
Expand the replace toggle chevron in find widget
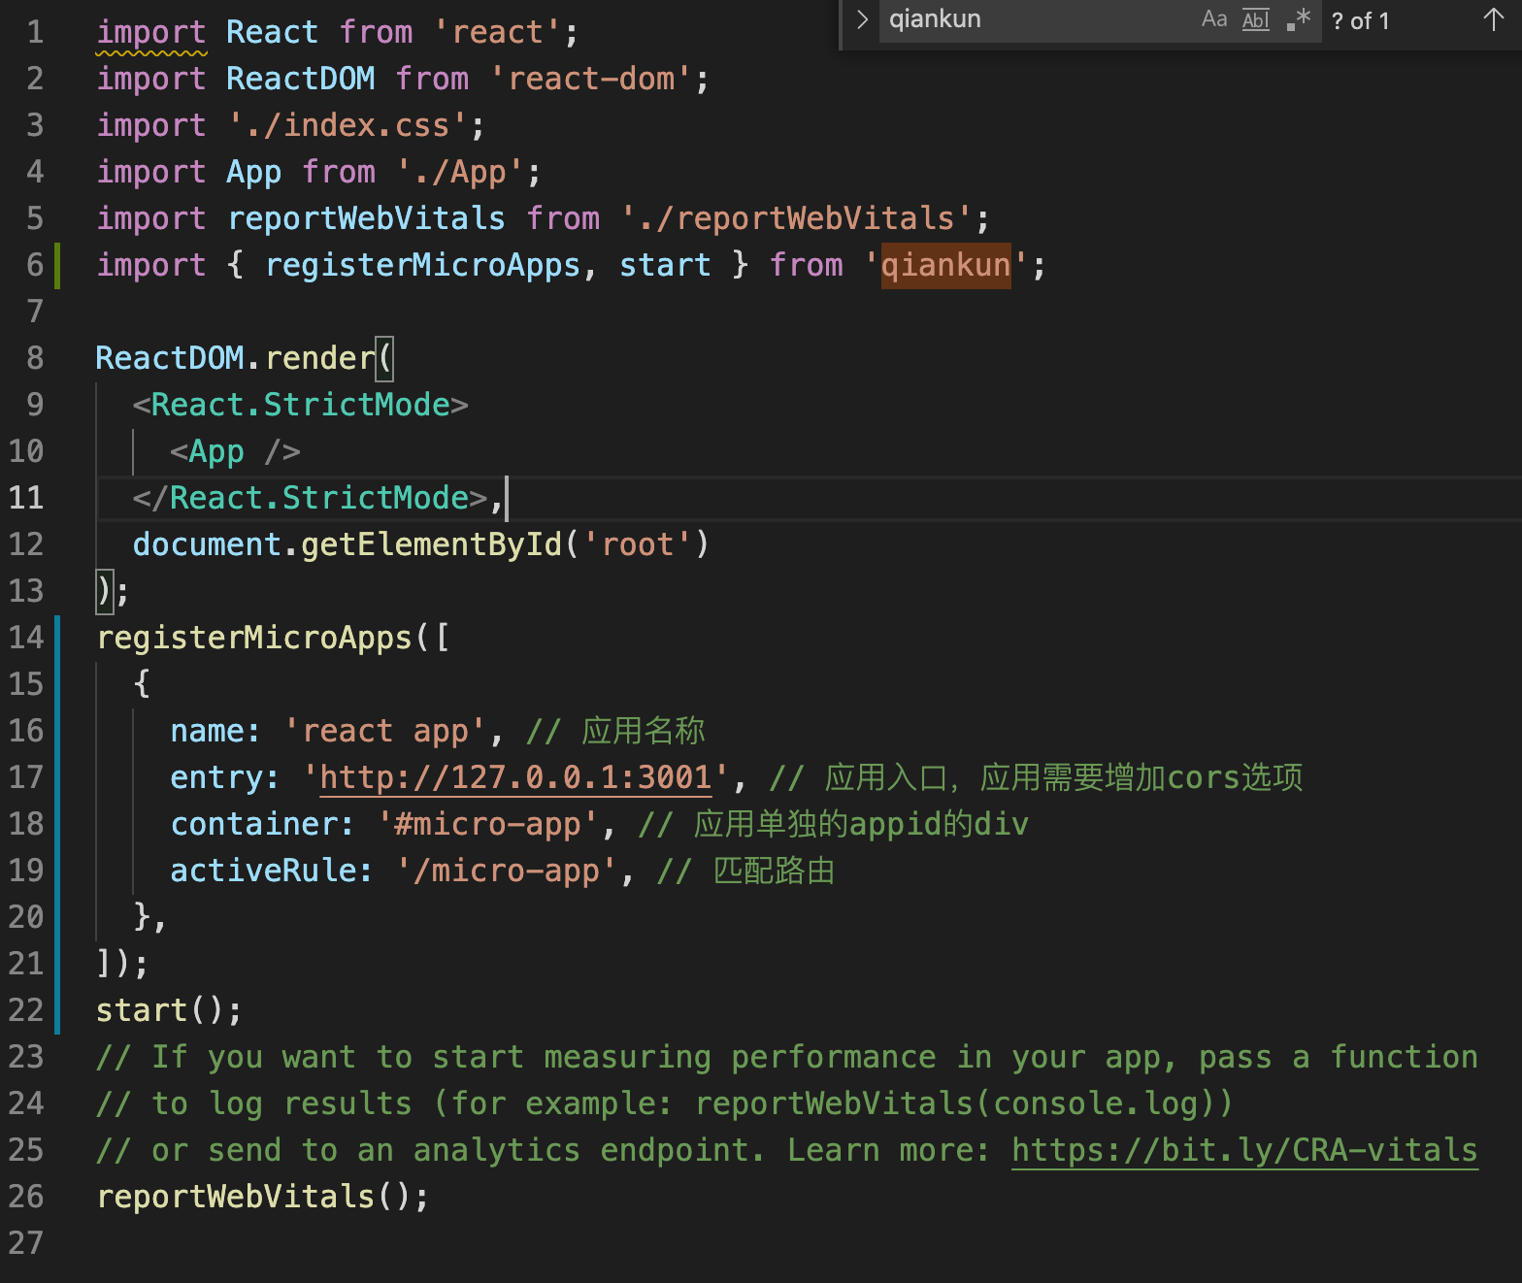(x=861, y=19)
